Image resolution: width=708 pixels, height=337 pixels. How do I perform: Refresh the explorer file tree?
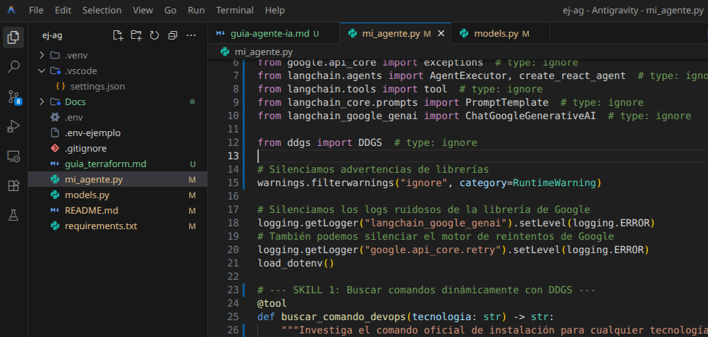point(154,35)
